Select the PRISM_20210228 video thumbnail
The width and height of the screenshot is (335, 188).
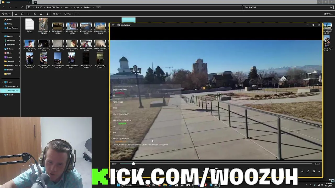click(x=29, y=45)
